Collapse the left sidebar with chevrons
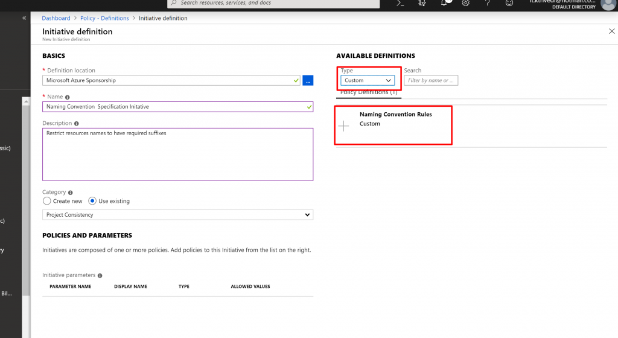 click(24, 18)
